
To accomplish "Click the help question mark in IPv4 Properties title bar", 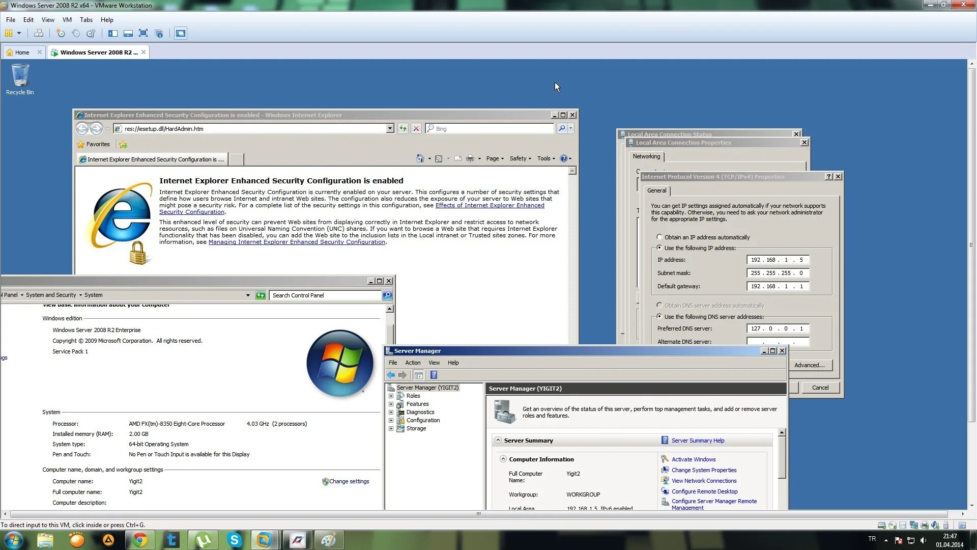I will 828,177.
